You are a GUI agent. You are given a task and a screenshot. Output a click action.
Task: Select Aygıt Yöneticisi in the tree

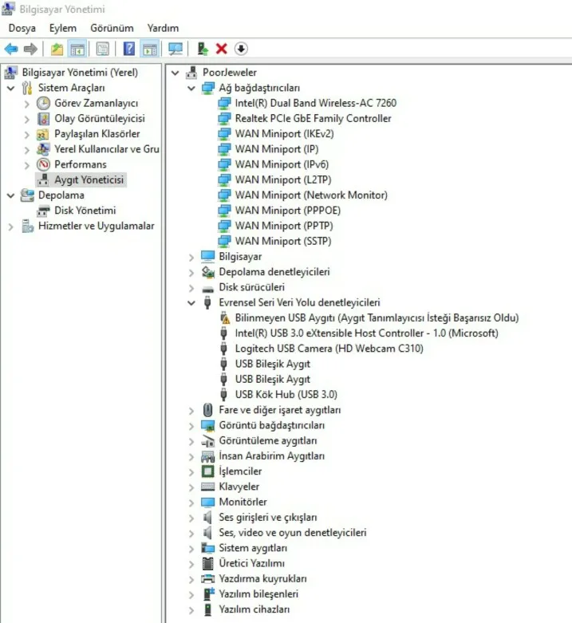coord(89,179)
